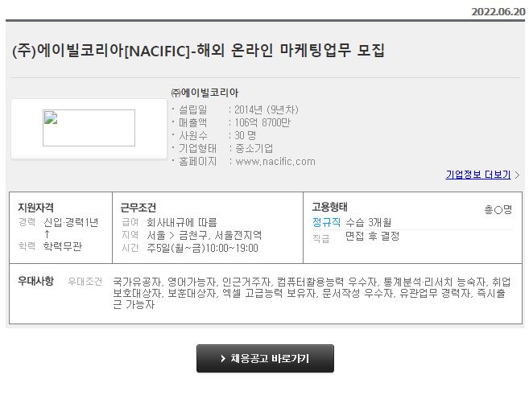This screenshot has width=529, height=404.
Task: Click the date 2022.06.20
Action: point(498,11)
